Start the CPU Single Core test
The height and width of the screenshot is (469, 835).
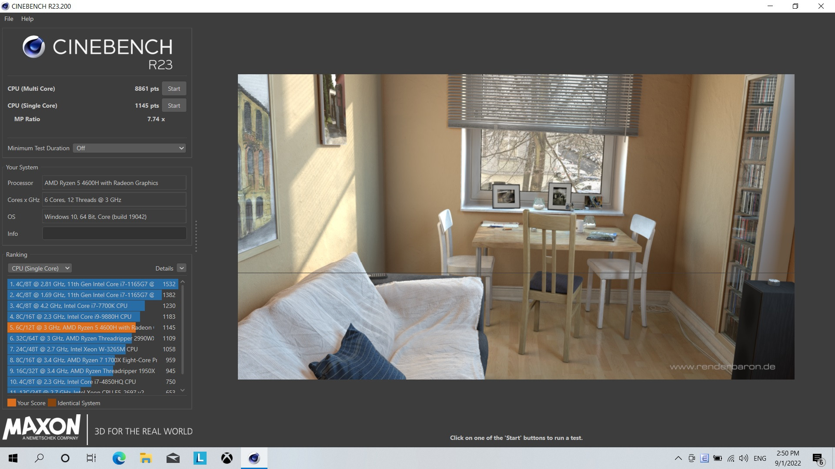174,106
